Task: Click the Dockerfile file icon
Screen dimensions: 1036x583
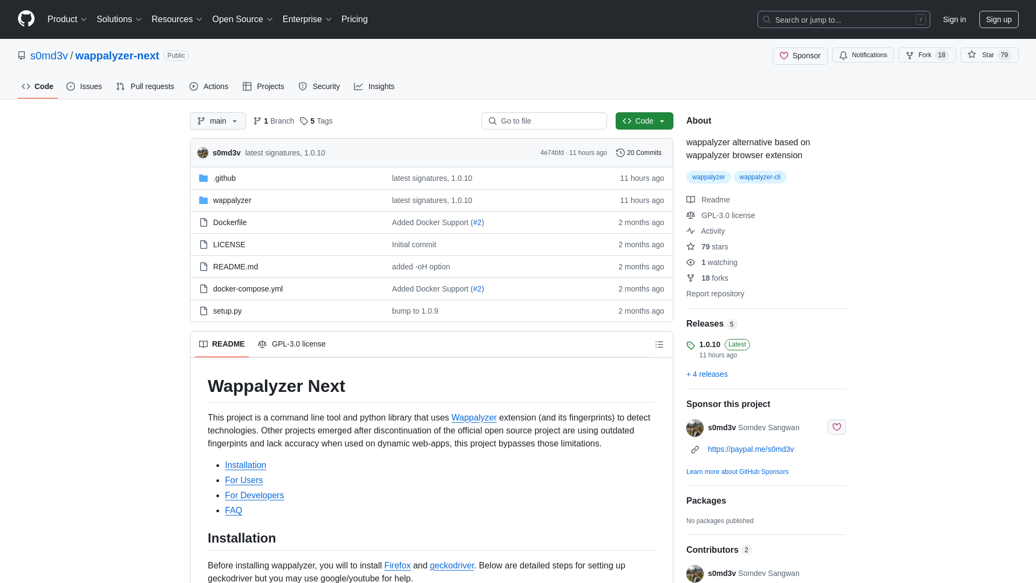Action: click(203, 222)
